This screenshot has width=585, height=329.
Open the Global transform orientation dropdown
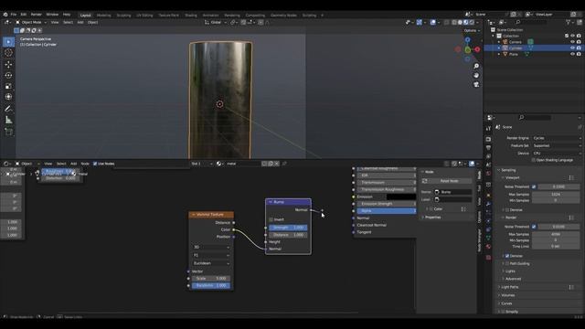(216, 22)
